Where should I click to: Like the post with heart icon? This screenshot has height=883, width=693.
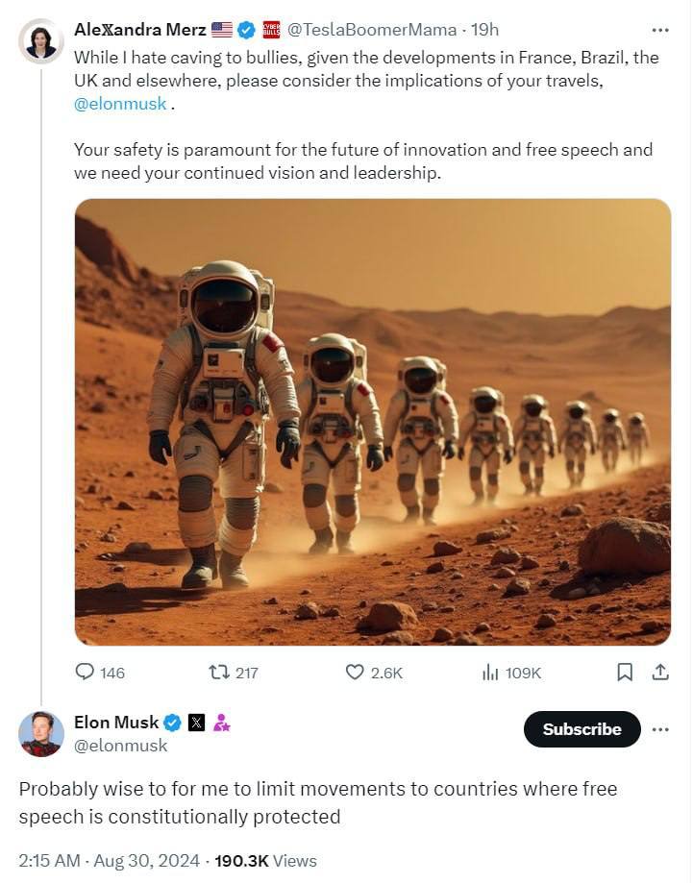[x=355, y=673]
